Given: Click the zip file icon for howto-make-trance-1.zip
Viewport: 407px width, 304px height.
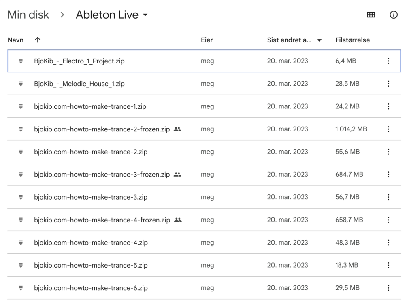Looking at the screenshot, I should pyautogui.click(x=21, y=106).
